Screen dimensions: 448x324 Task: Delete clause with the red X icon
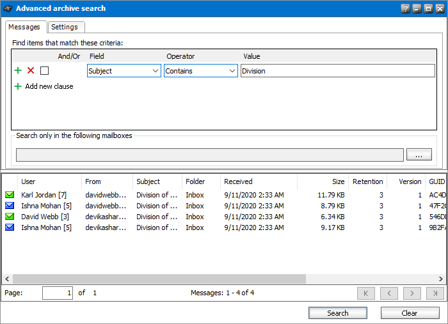click(x=31, y=71)
